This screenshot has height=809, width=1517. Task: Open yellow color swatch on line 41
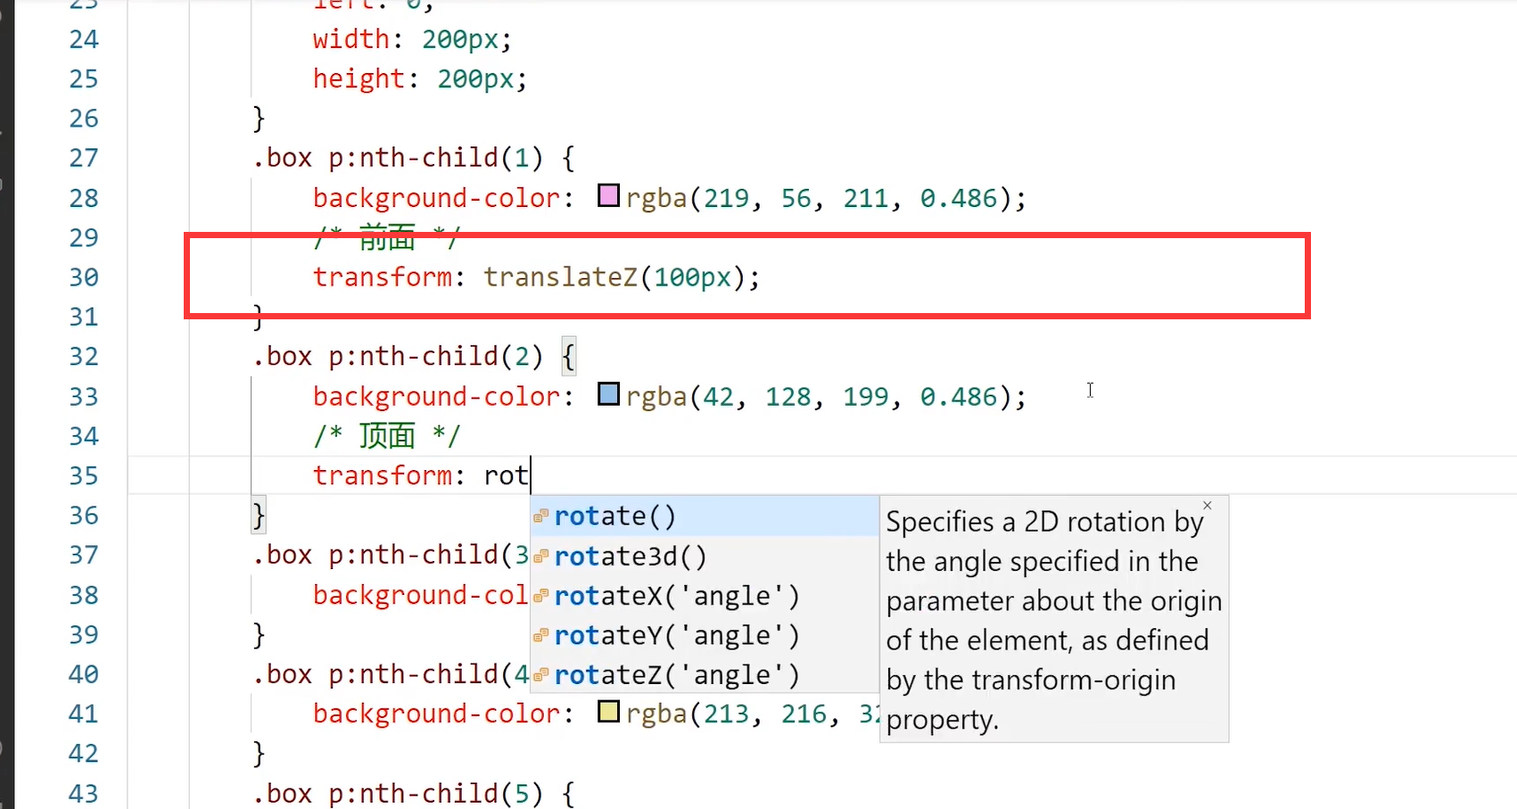(x=608, y=712)
